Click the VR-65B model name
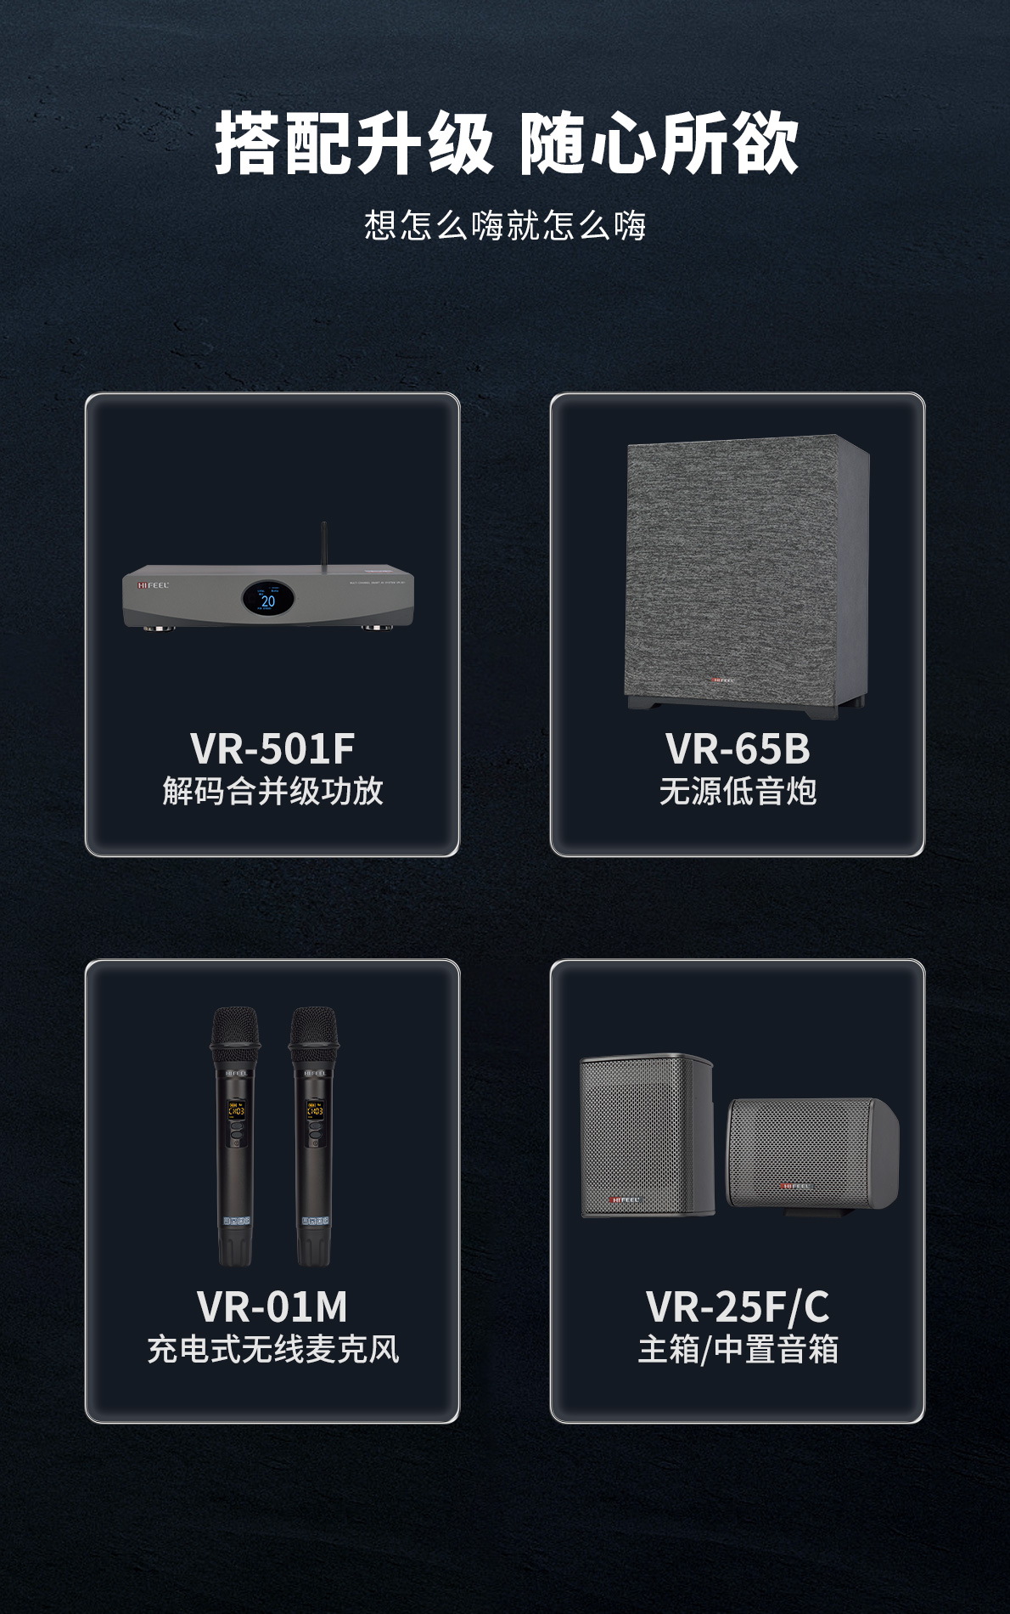The height and width of the screenshot is (1614, 1010). coord(738,748)
